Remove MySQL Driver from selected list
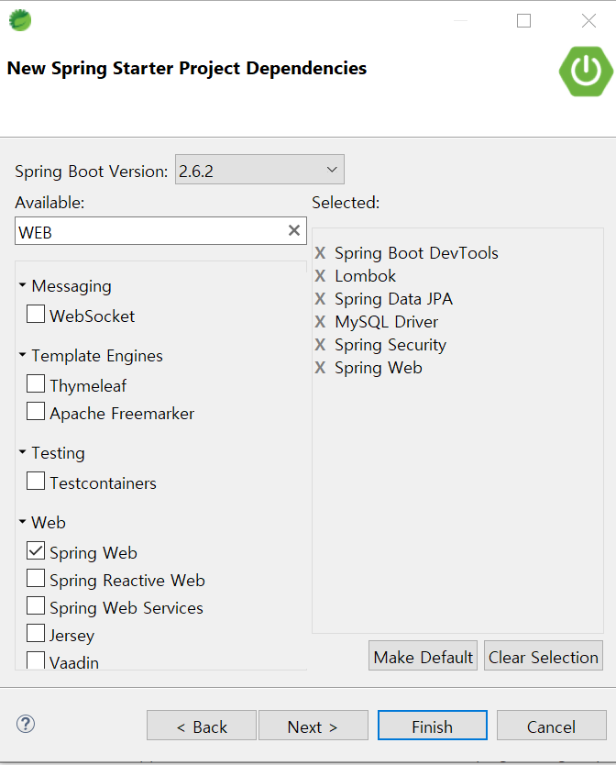616x765 pixels. (x=320, y=322)
